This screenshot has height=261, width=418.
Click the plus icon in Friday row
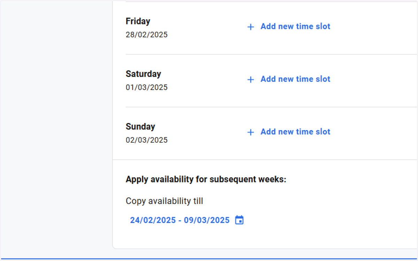point(250,27)
